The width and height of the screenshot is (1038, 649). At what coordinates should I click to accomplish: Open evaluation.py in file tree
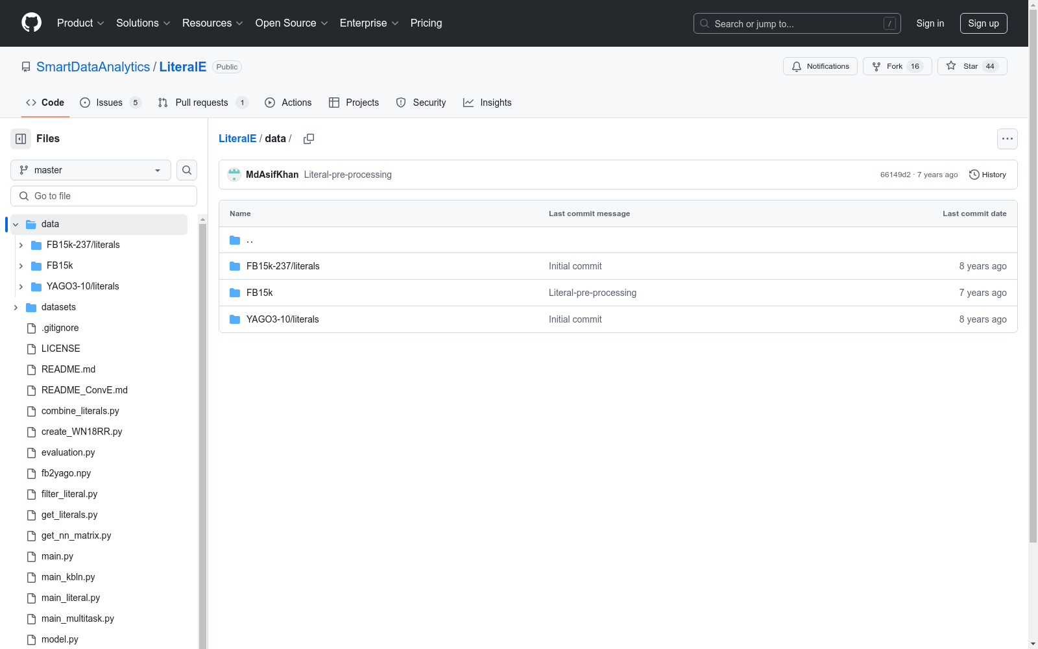pos(68,452)
